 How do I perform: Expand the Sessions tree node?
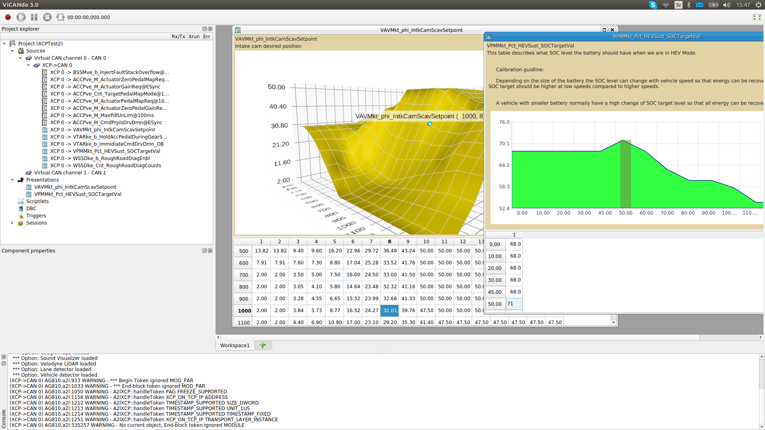click(12, 223)
